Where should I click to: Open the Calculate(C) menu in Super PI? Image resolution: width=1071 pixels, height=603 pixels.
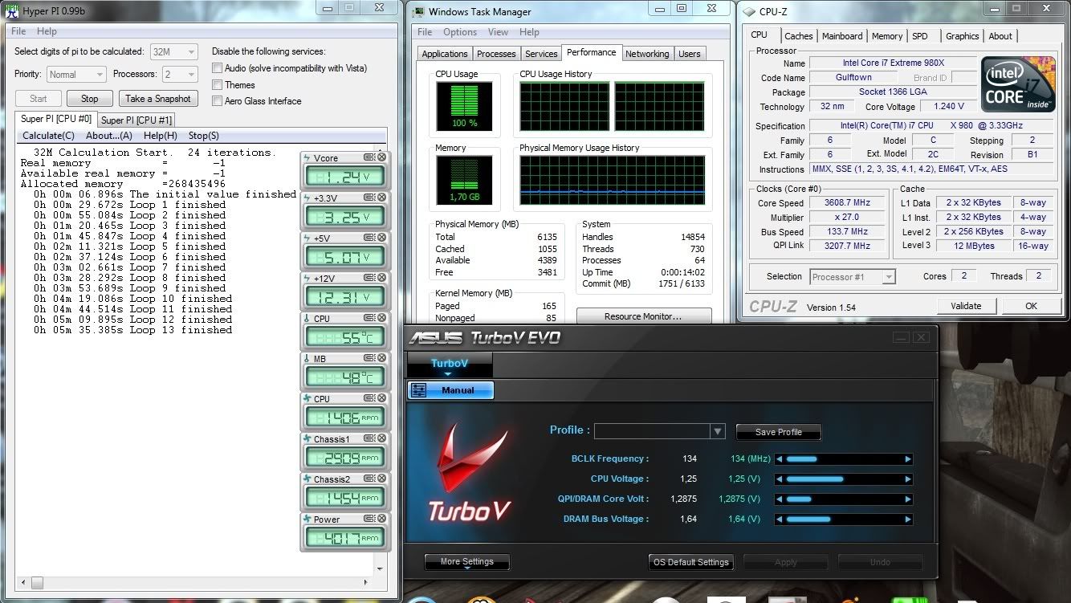click(x=48, y=136)
